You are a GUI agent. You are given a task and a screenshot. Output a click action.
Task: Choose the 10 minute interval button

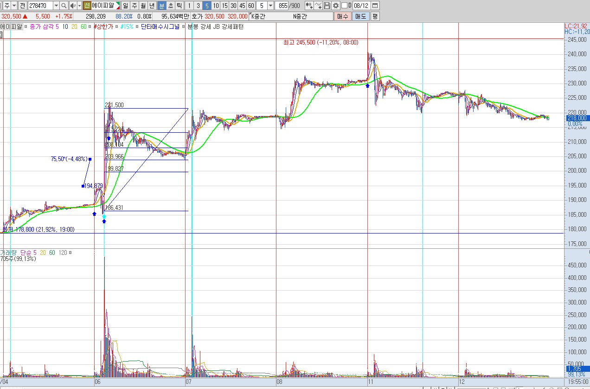click(x=216, y=6)
